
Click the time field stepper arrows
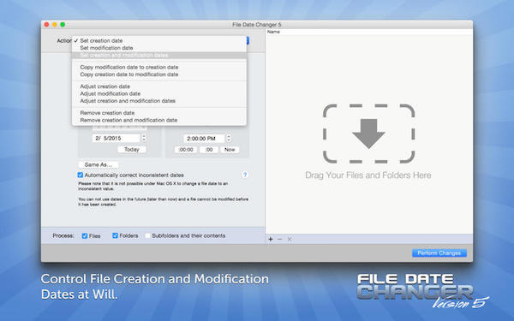(x=229, y=138)
